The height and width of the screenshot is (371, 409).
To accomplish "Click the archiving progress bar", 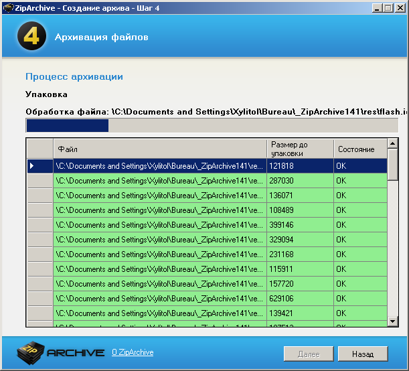I will 212,125.
